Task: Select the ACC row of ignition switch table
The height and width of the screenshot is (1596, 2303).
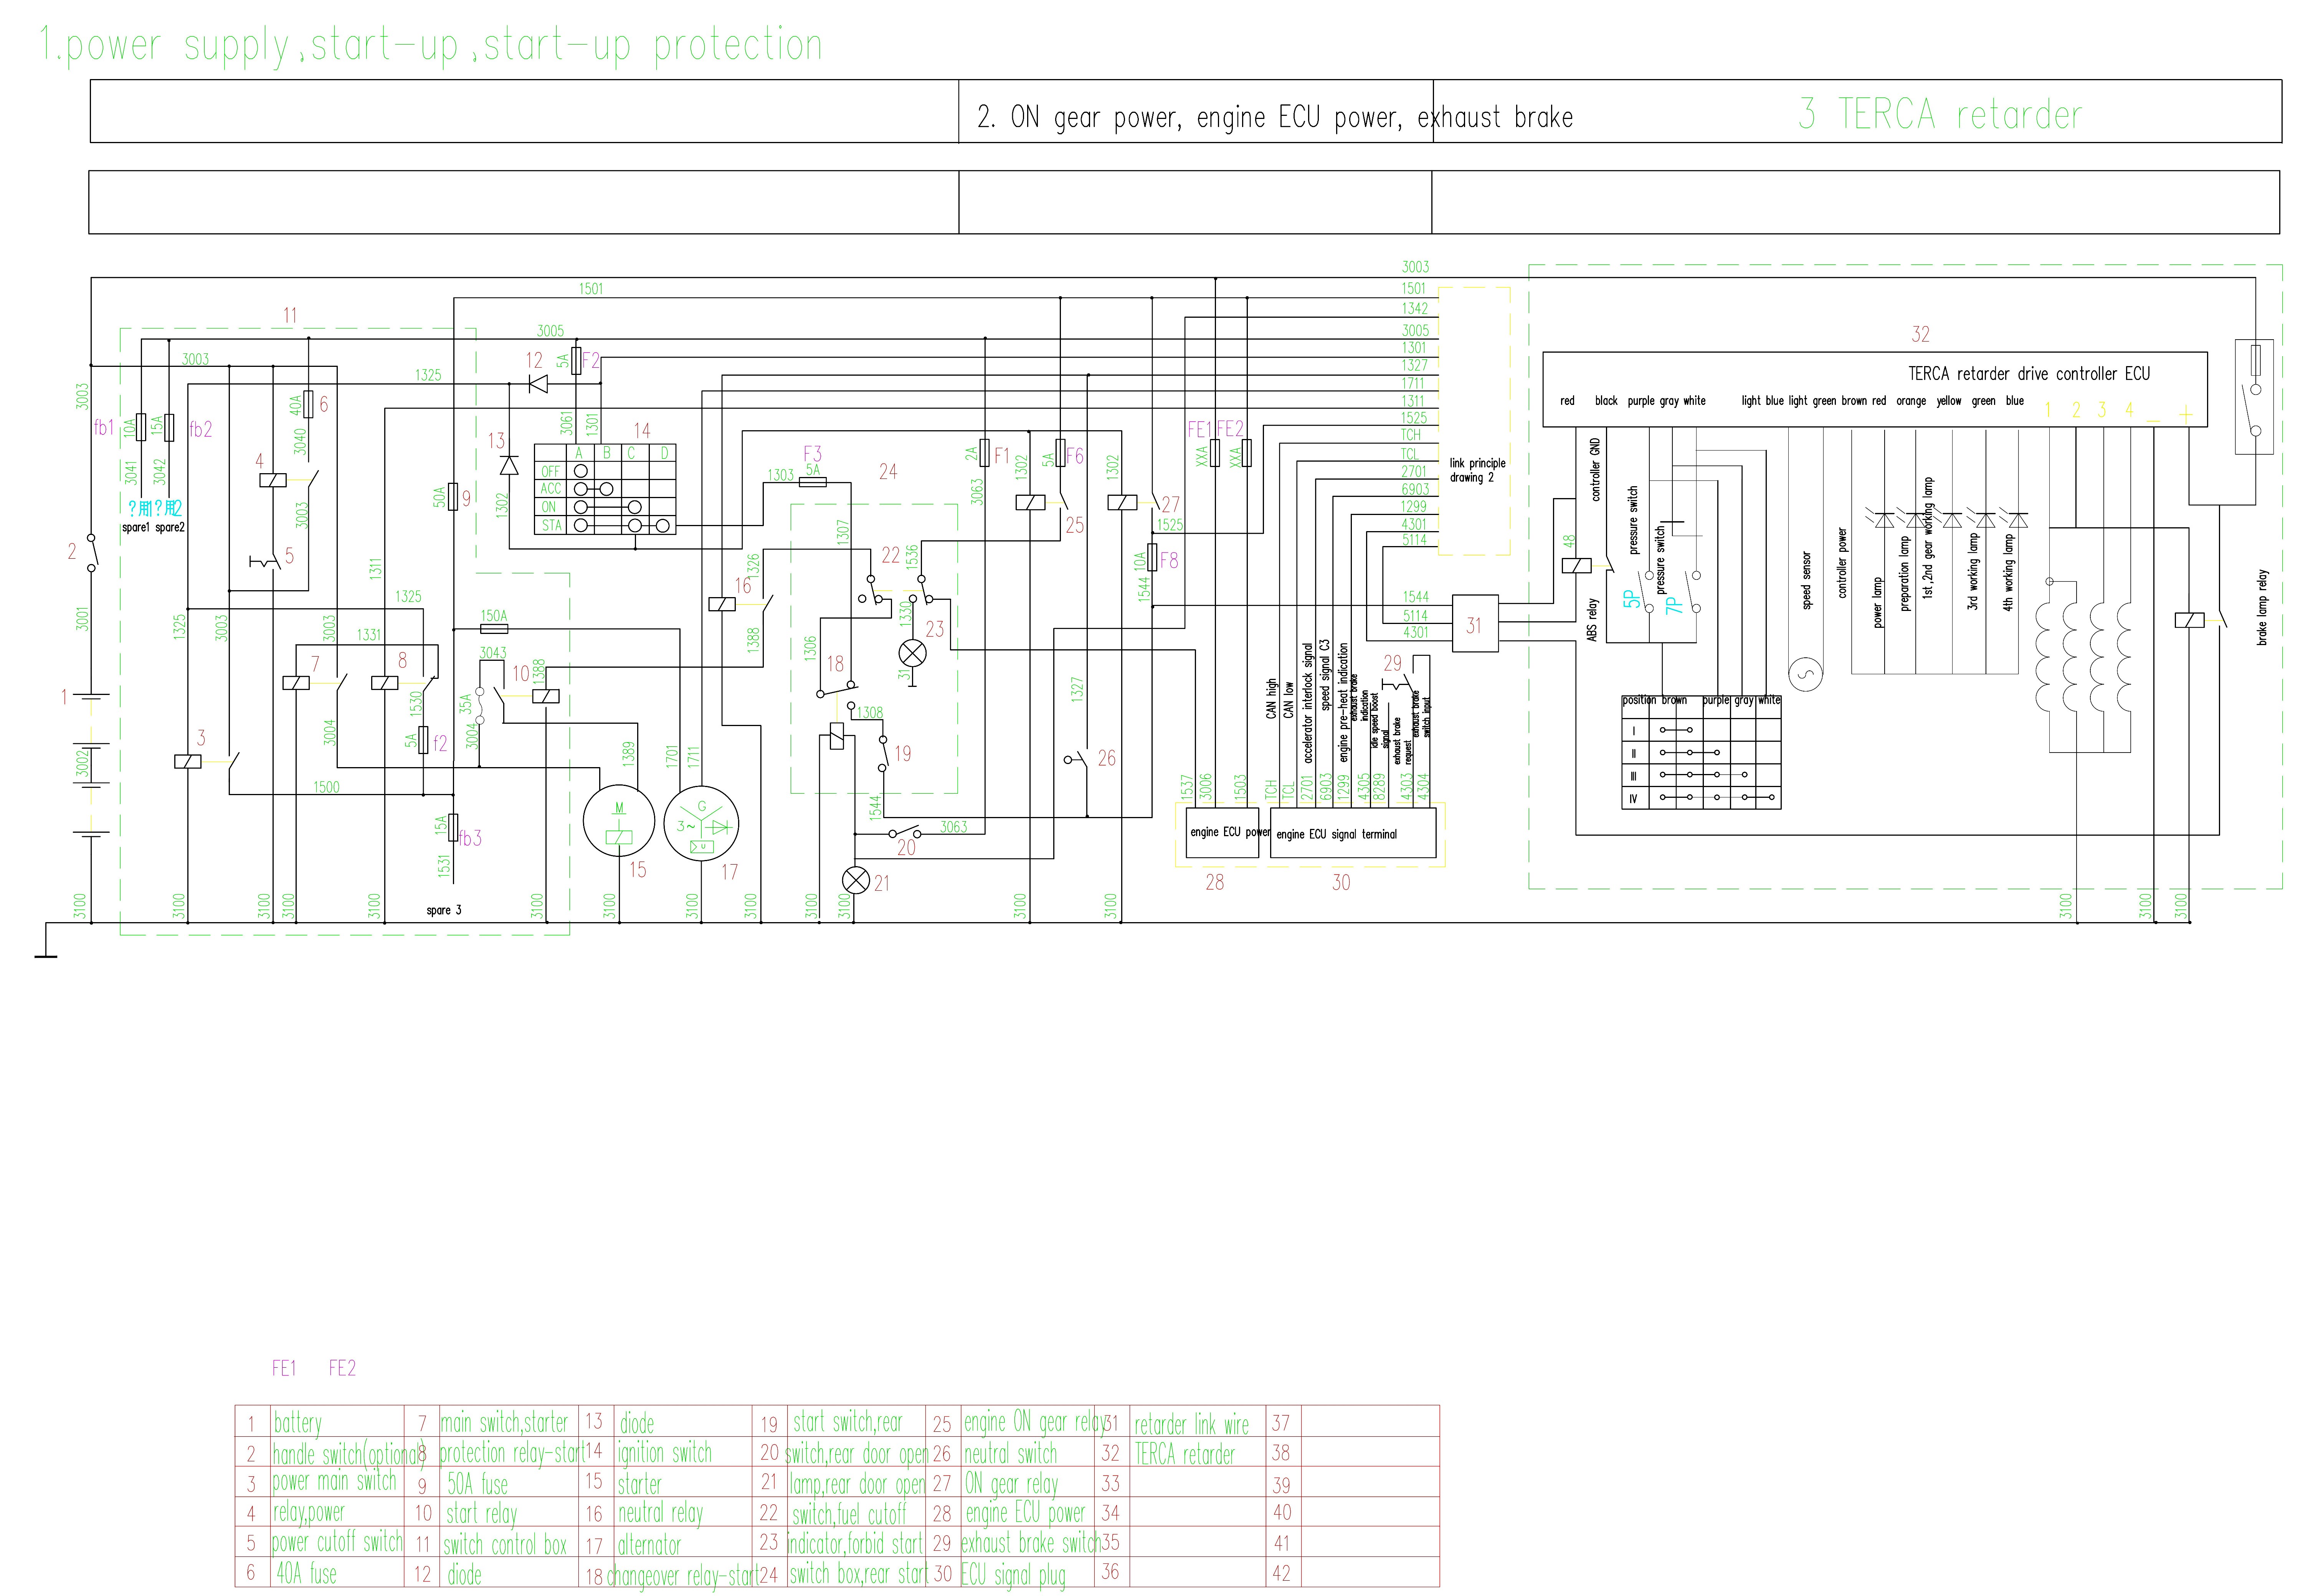Action: coord(605,489)
